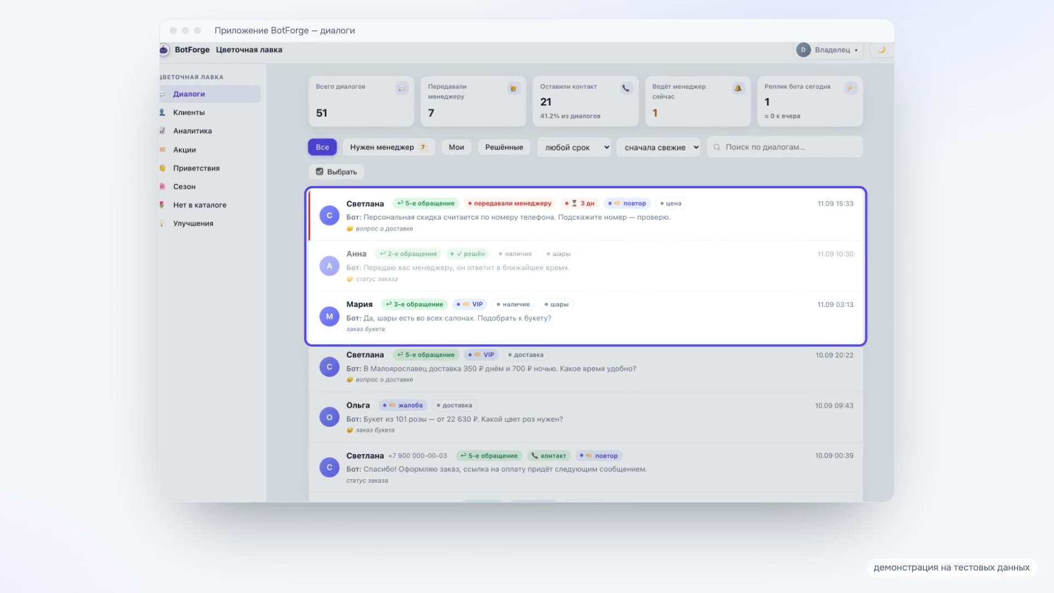Click the 3 дн hourglass tag
Viewport: 1054px width, 593px height.
579,203
